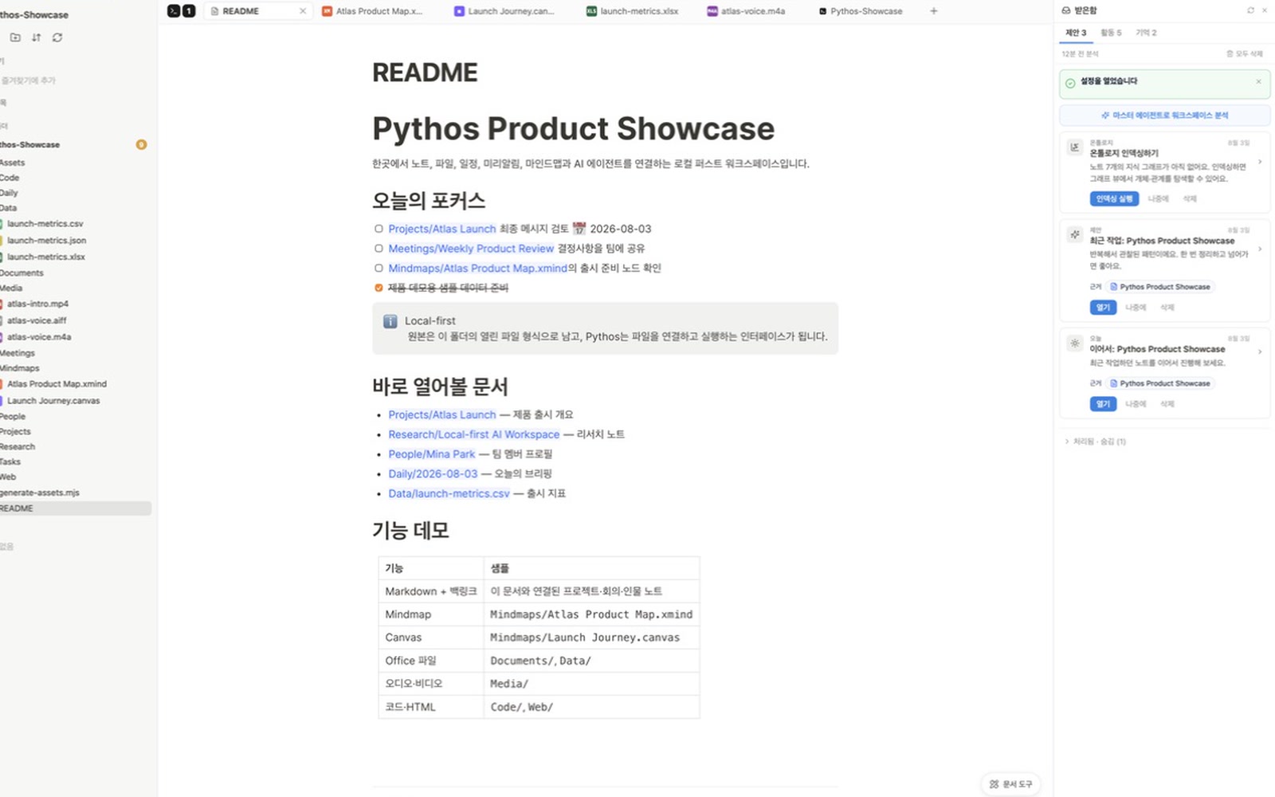The width and height of the screenshot is (1275, 797).
Task: Open the Research/Local-first AI Workspace link
Action: [474, 434]
